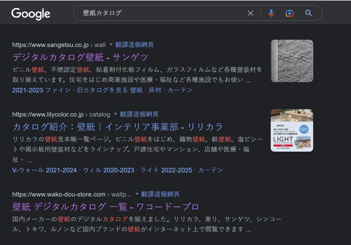This screenshot has width=351, height=245.
Task: Open カーテン sitelink under lilycolor result
Action: coord(211,170)
